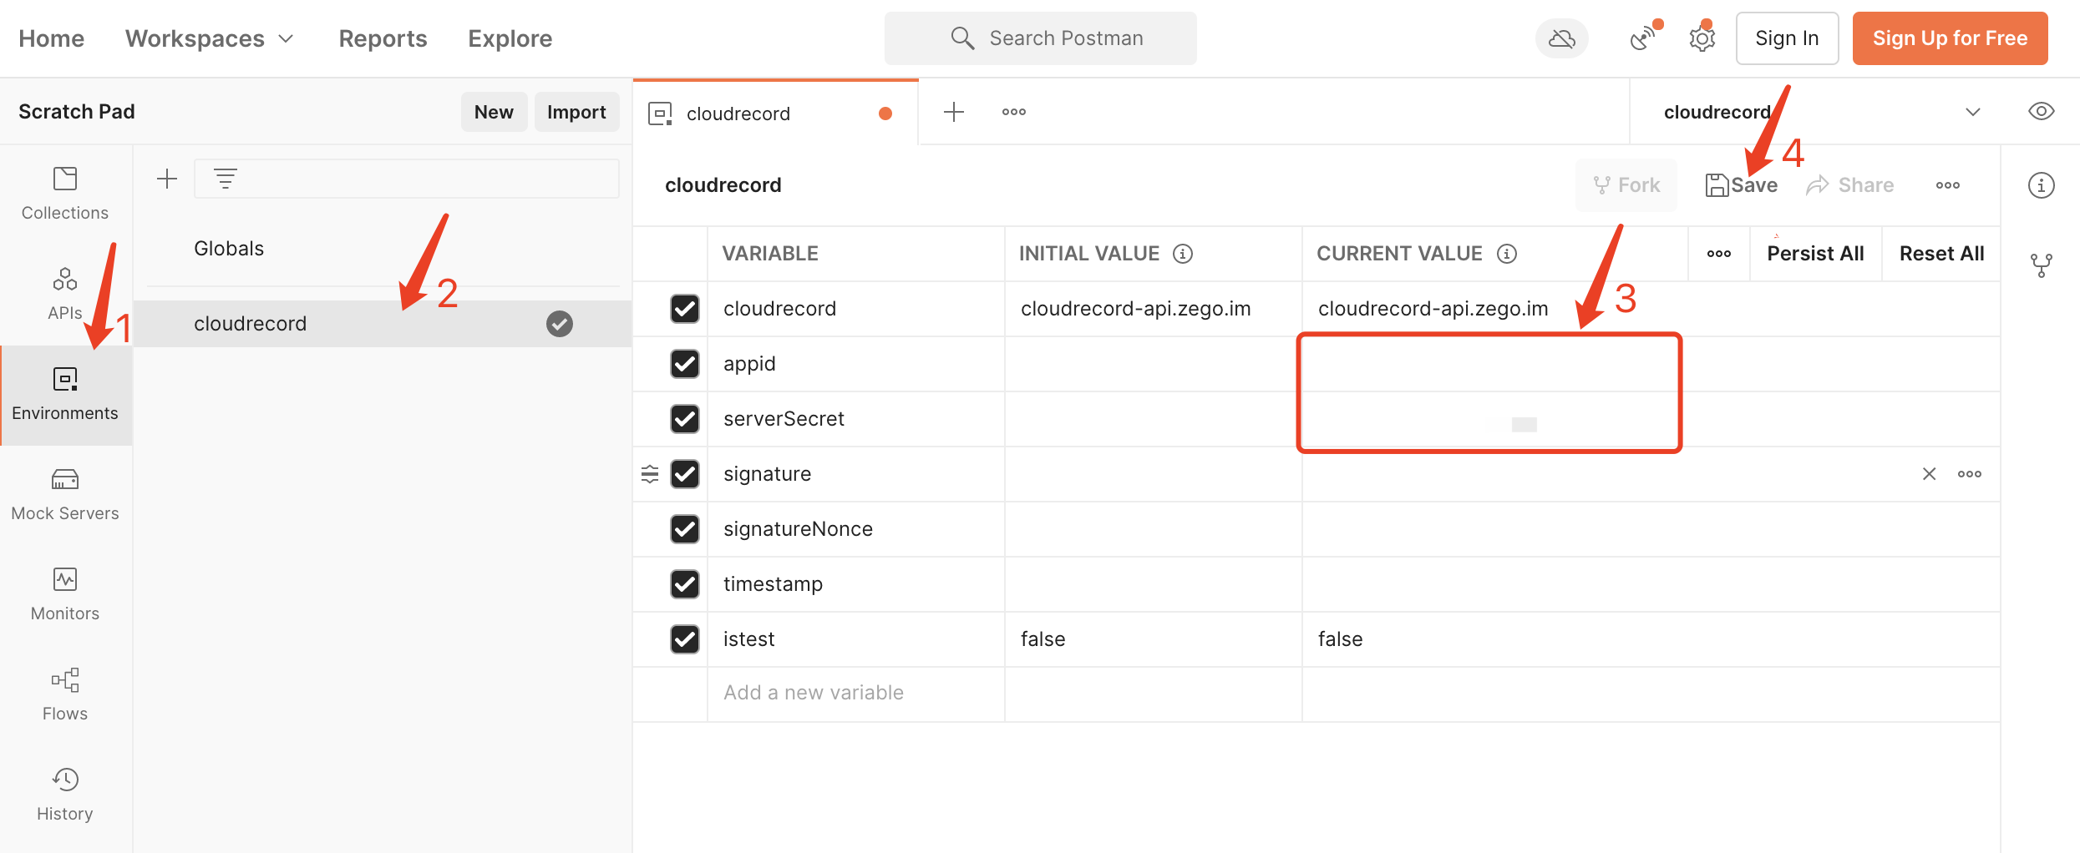Screen dimensions: 2080x853
Task: Select the Globals environment
Action: click(x=229, y=249)
